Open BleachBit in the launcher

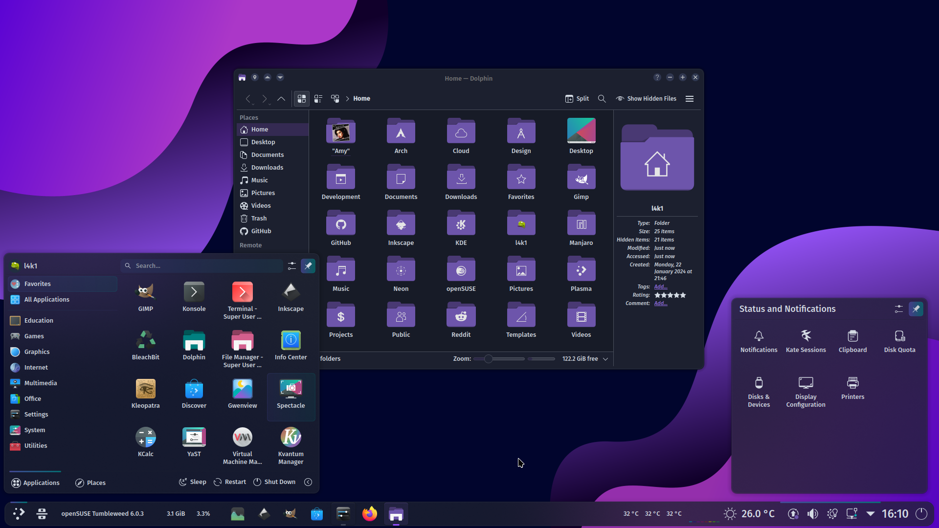click(145, 345)
